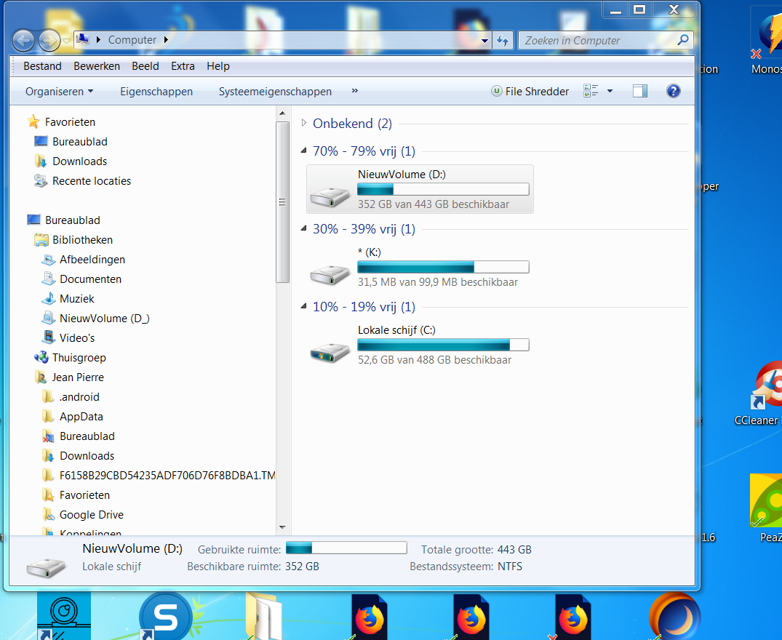Click the File Shredder toolbar icon

pos(496,91)
